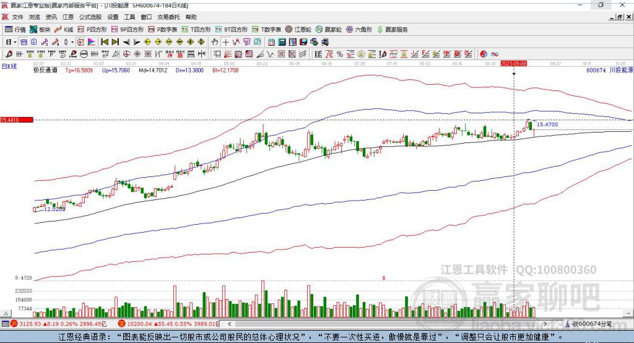Click the first yellow diamond arrow icon
634x343 pixels.
pyautogui.click(x=147, y=42)
